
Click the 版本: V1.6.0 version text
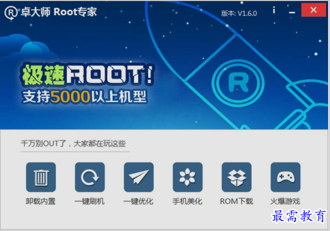click(239, 13)
